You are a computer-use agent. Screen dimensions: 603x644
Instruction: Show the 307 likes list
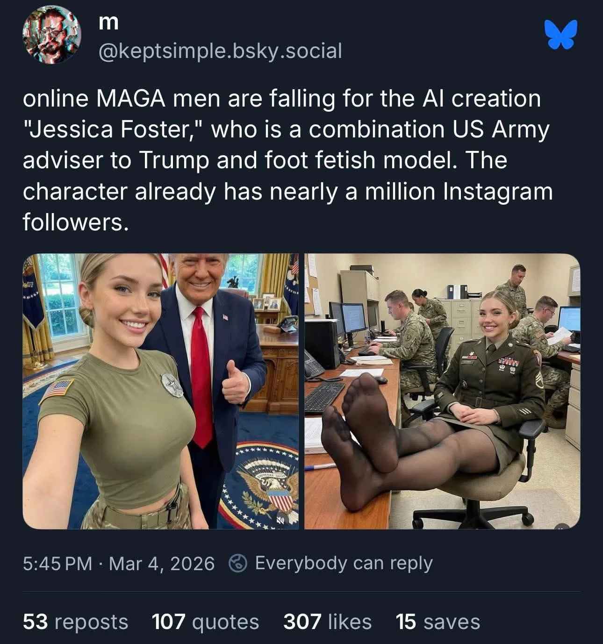coord(327,622)
